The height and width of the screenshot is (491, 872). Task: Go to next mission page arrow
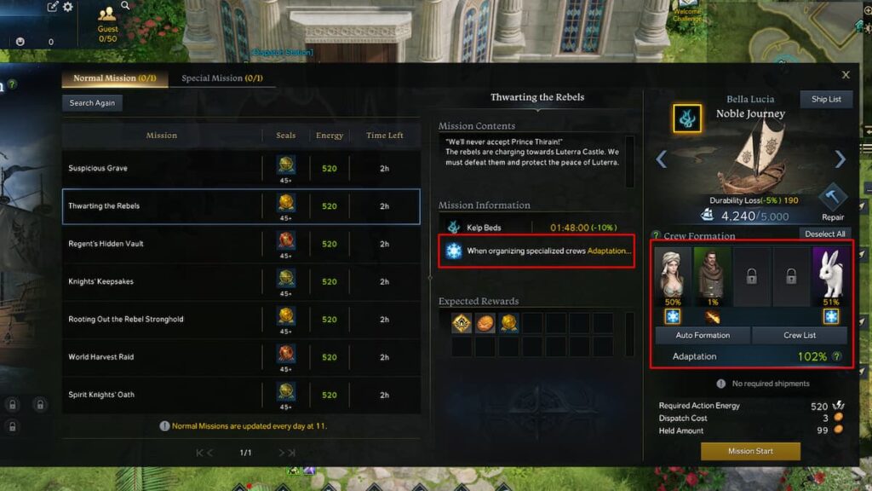click(x=281, y=453)
